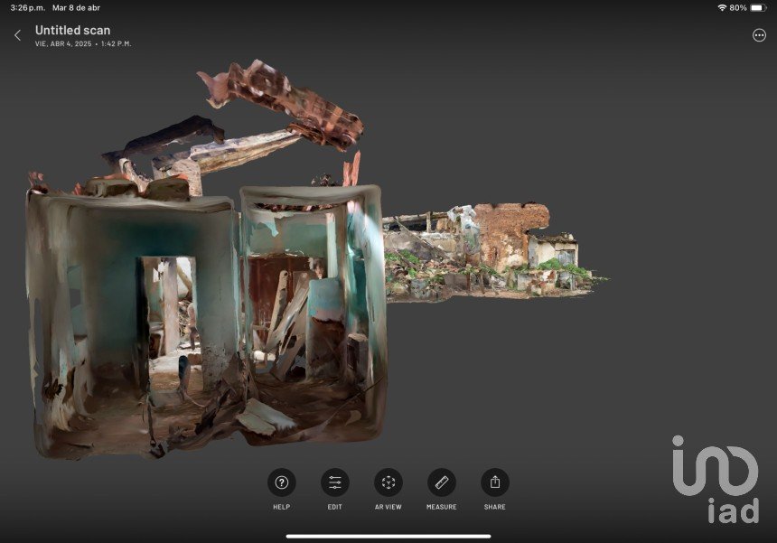Click the Untitled scan title
The width and height of the screenshot is (777, 543).
tap(72, 30)
